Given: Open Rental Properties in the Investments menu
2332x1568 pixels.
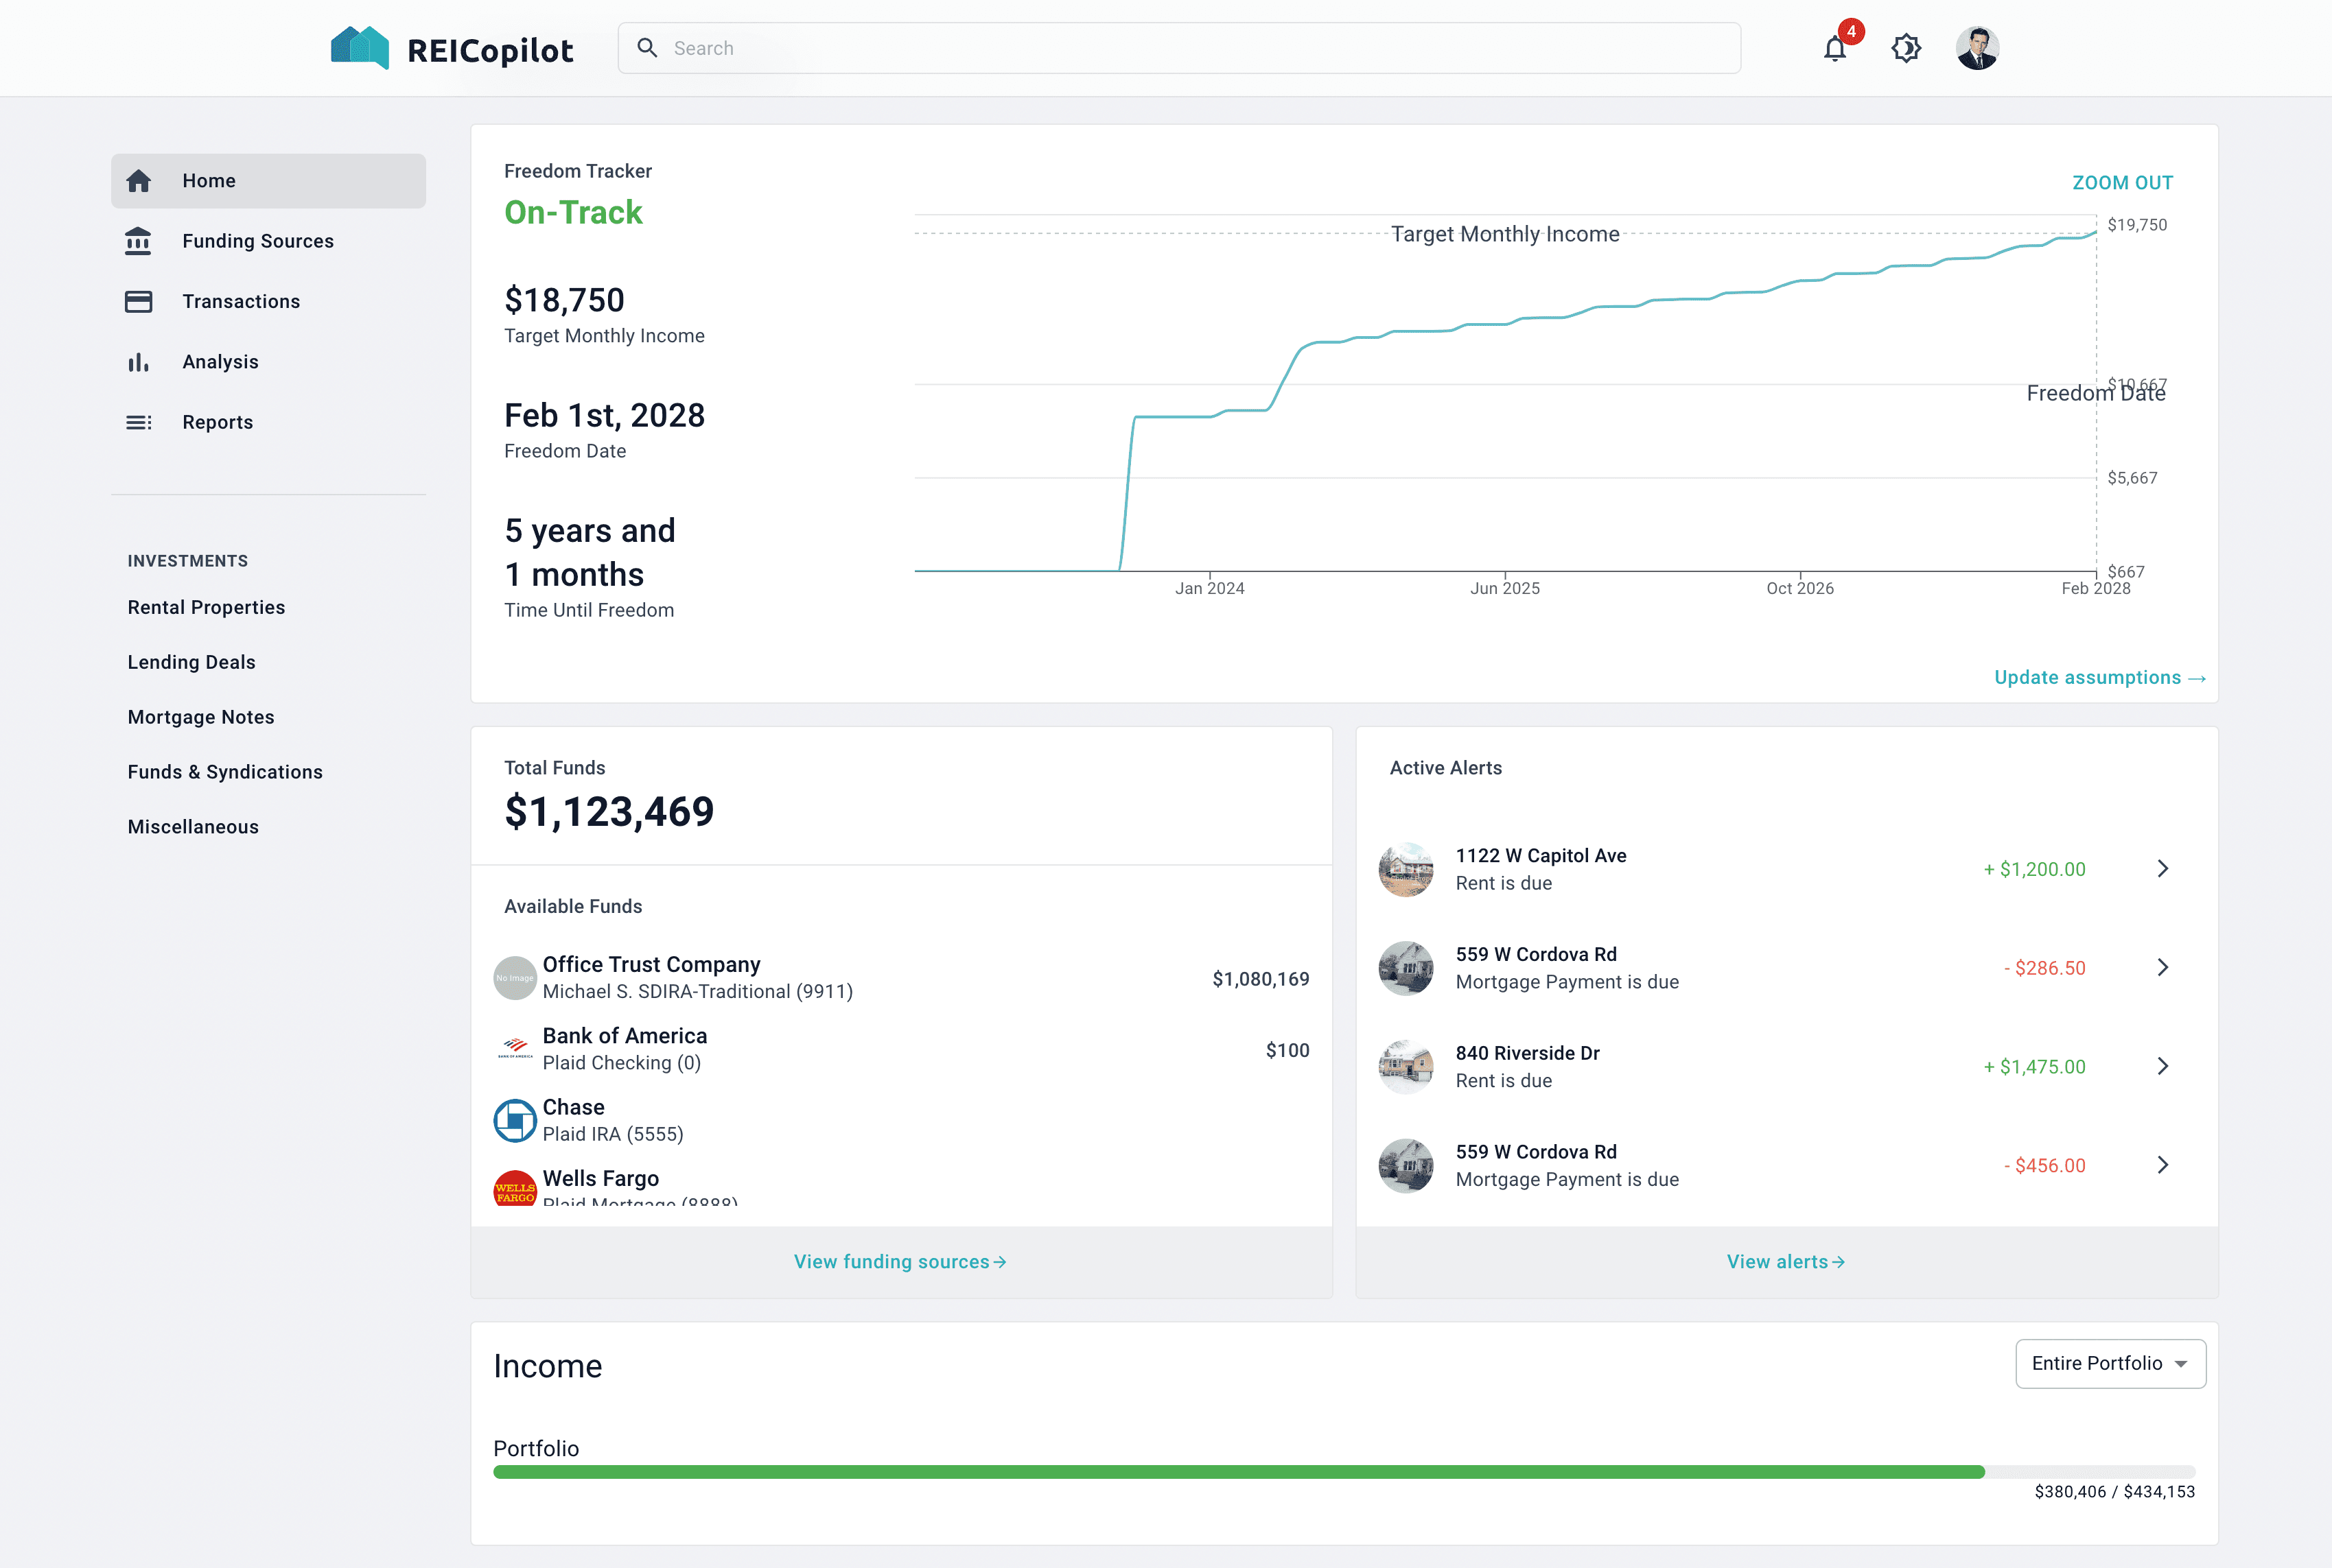Looking at the screenshot, I should [206, 607].
